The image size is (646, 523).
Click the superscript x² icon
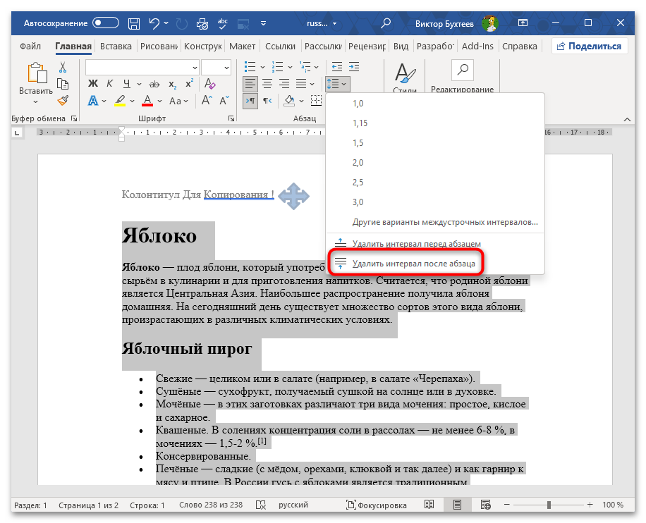click(190, 84)
